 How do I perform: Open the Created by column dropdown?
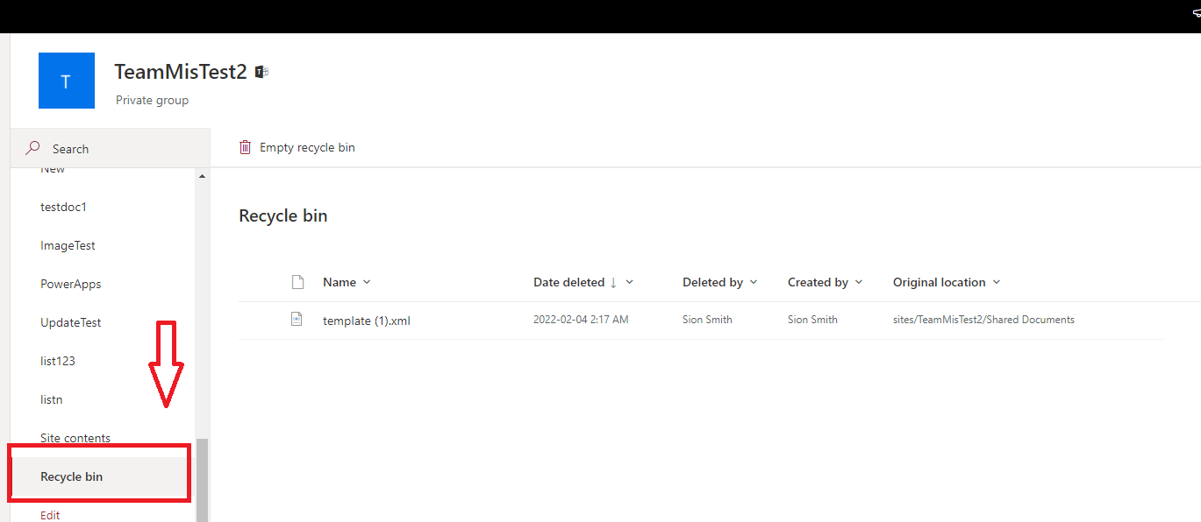point(857,282)
